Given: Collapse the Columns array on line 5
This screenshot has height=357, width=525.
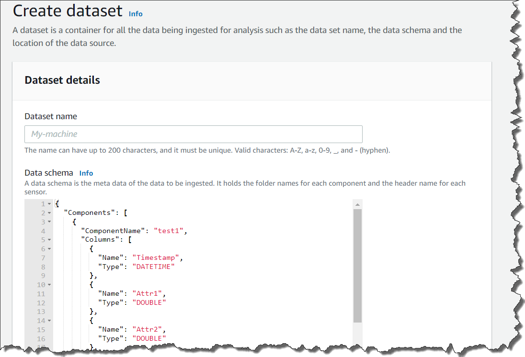Looking at the screenshot, I should (x=49, y=240).
